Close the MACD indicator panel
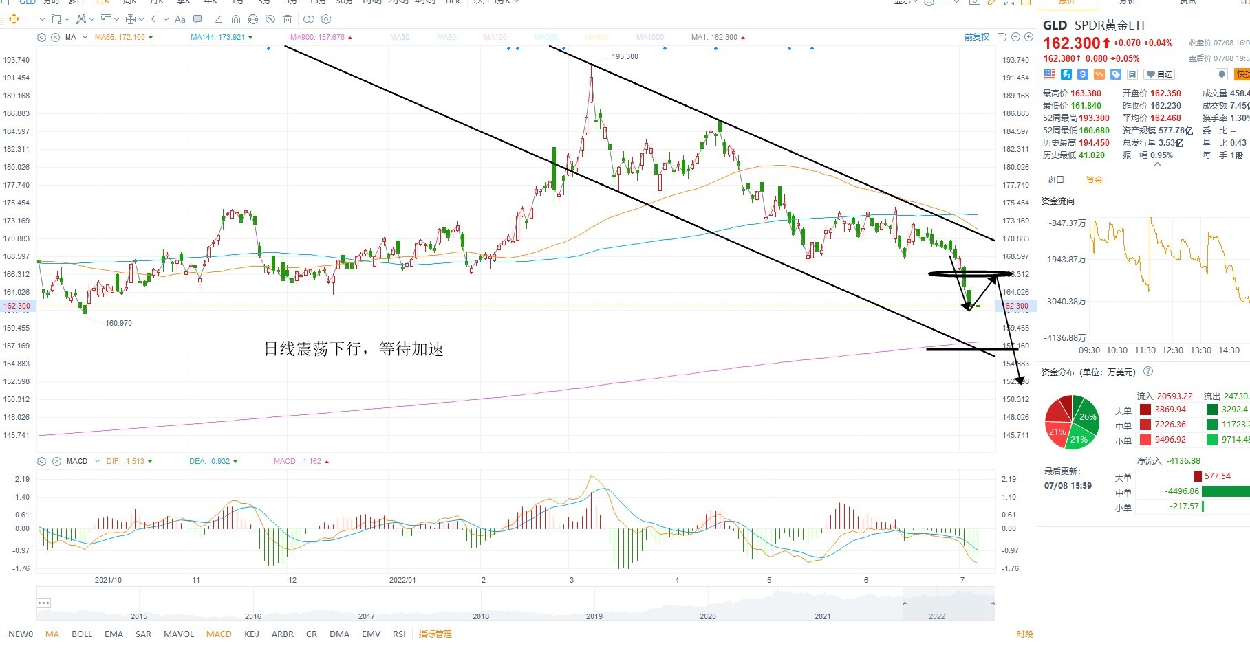 (56, 461)
